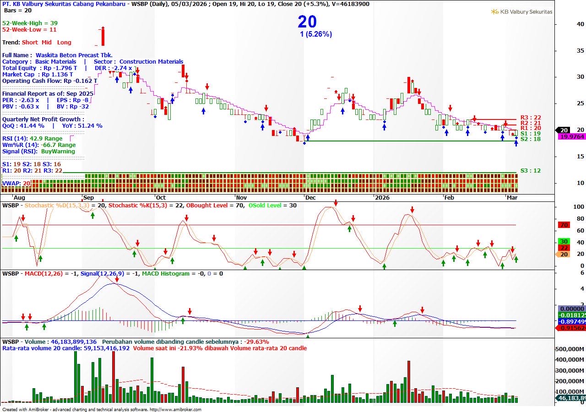The height and width of the screenshot is (412, 586).
Task: Click the "PER : -2.63 x" value
Action: (21, 100)
